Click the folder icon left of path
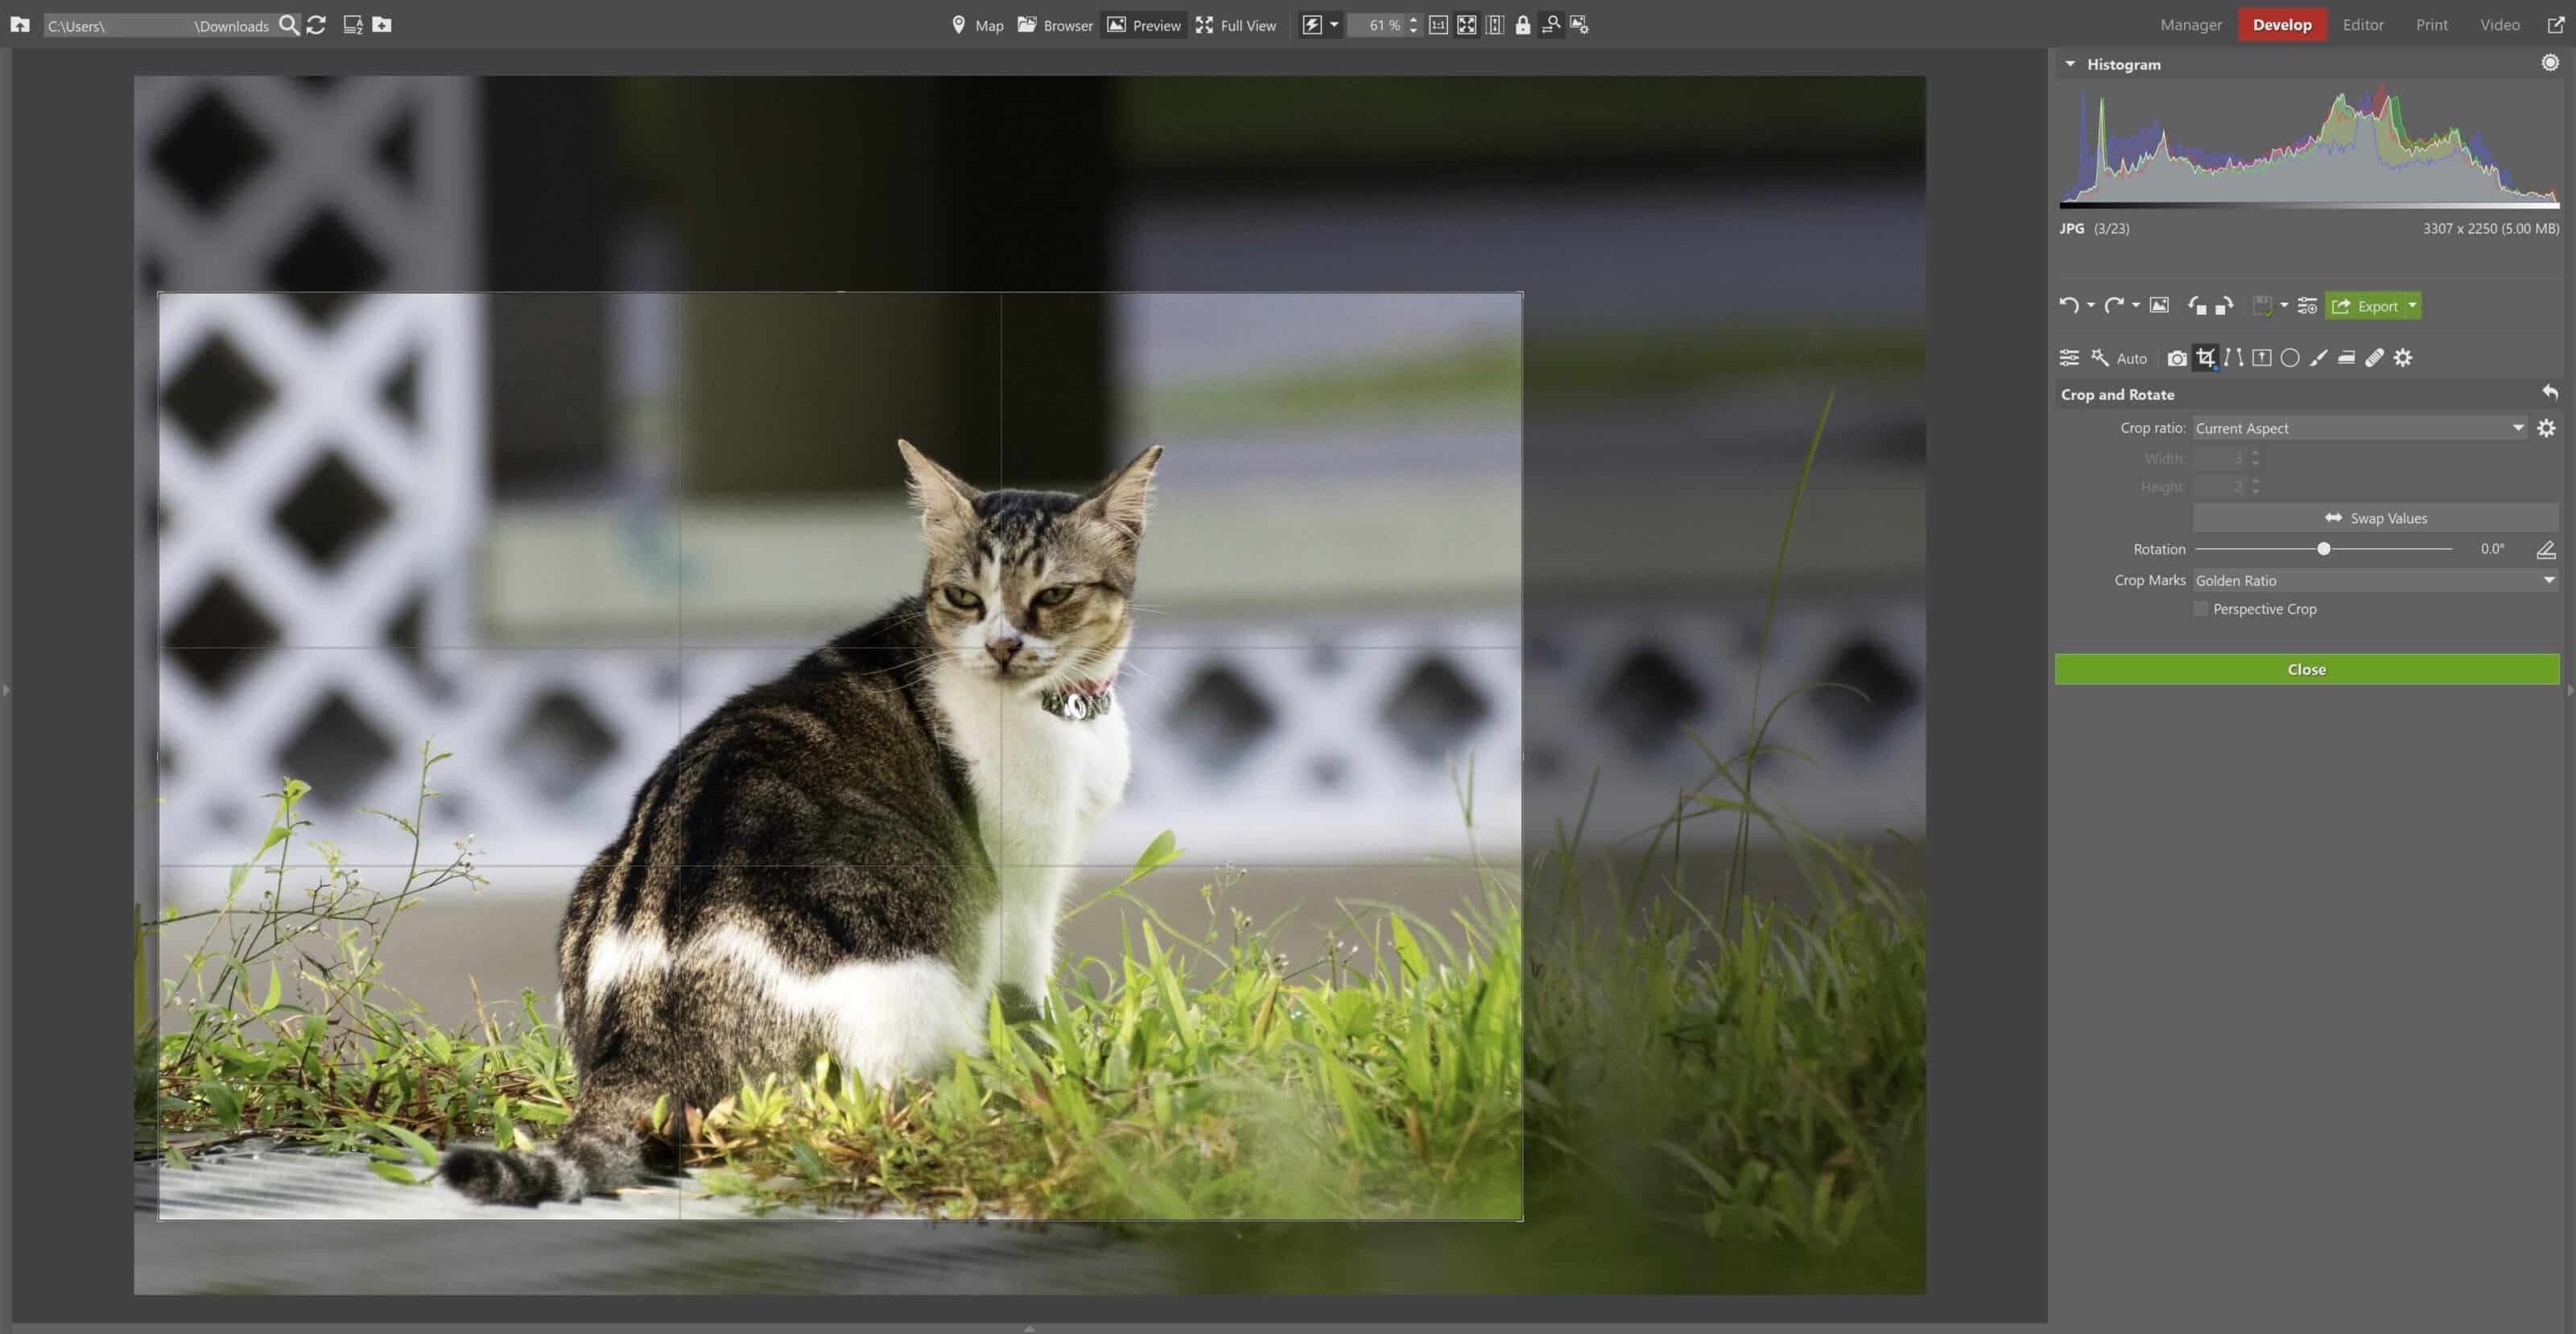 [x=20, y=25]
